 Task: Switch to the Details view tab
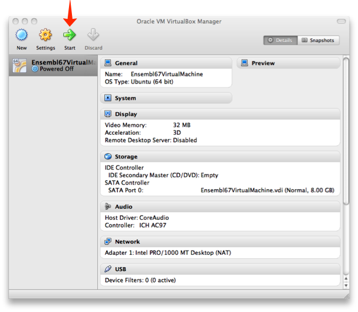tap(281, 40)
